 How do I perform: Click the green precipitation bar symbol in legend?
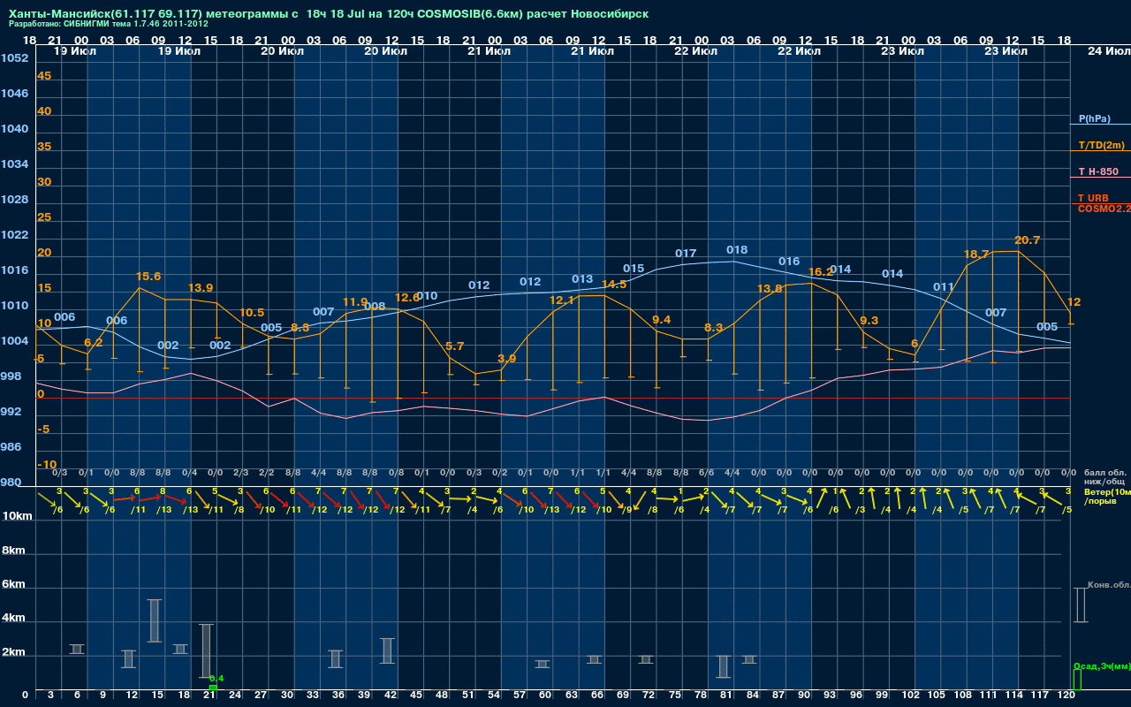click(1076, 680)
